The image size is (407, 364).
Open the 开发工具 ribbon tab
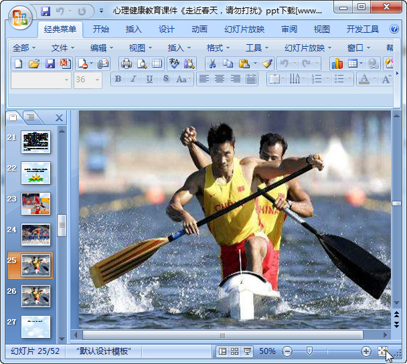362,29
